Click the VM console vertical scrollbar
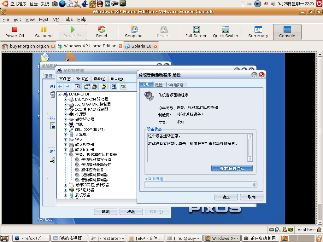The height and width of the screenshot is (242, 323). [x=320, y=138]
